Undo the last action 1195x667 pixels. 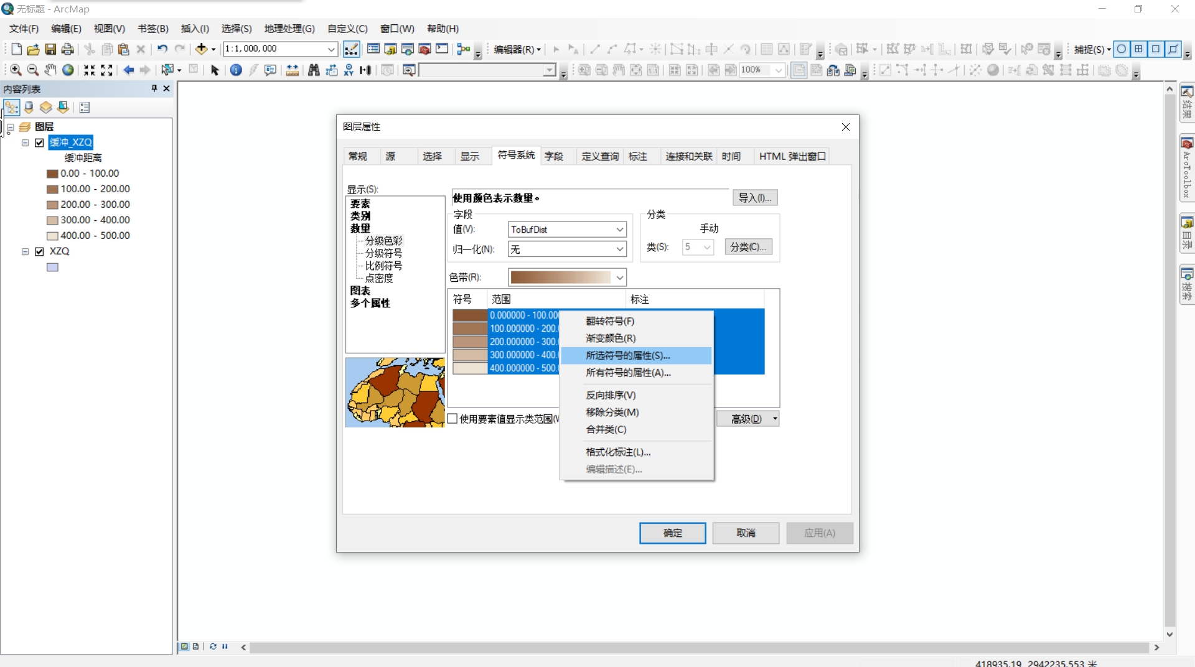[162, 49]
